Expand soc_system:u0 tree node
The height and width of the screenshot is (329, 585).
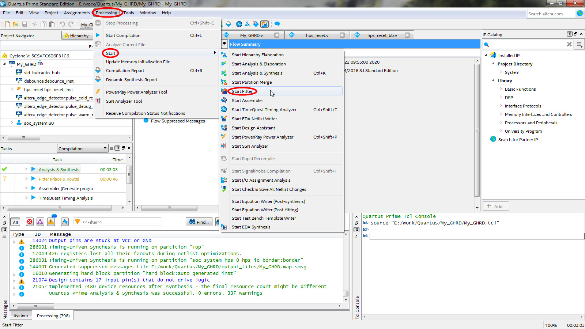pyautogui.click(x=12, y=123)
